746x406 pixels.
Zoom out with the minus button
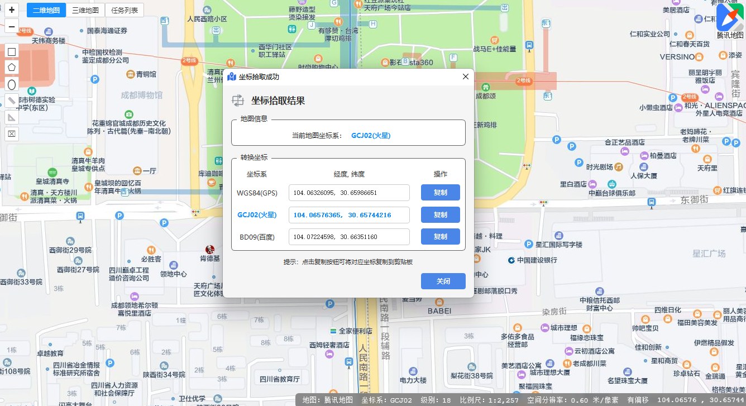[12, 26]
